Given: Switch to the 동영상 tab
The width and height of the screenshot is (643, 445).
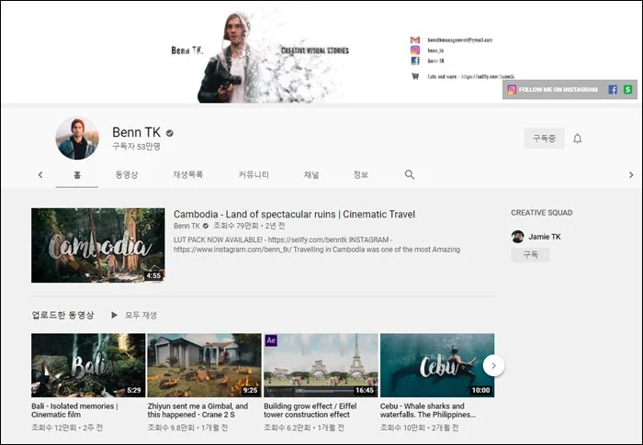Looking at the screenshot, I should [x=127, y=175].
